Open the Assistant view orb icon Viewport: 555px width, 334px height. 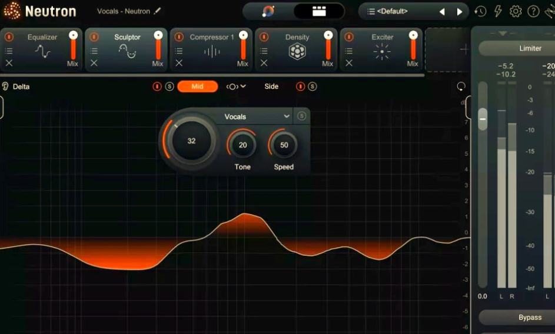[268, 11]
